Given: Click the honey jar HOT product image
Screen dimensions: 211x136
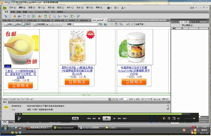Looking at the screenshot, I should click(x=78, y=47).
